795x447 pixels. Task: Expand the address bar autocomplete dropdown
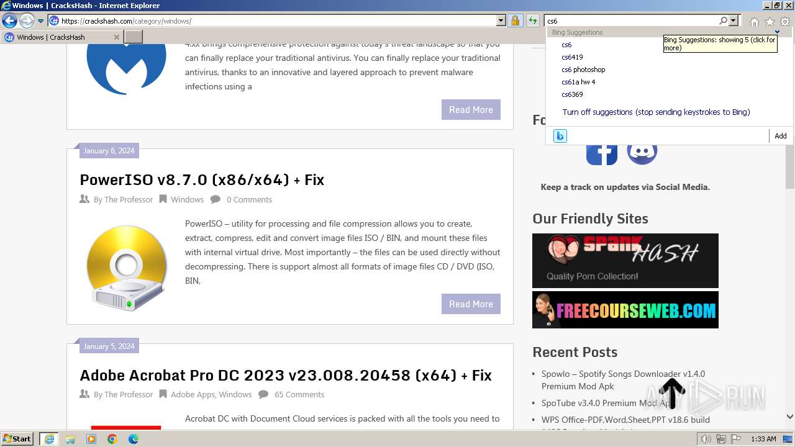501,21
